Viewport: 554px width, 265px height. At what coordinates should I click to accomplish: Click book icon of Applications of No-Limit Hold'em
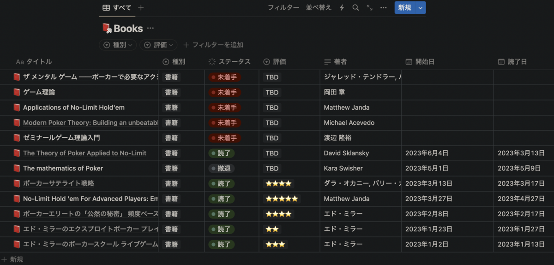(x=17, y=107)
